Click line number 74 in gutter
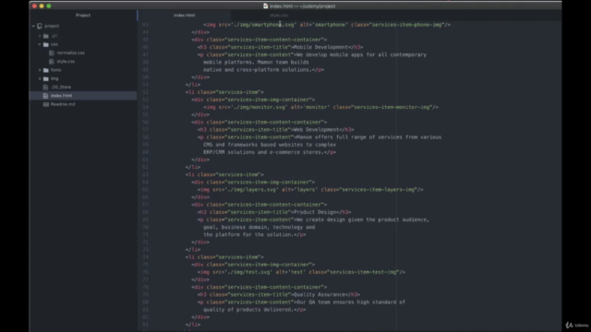This screenshot has height=332, width=591. coord(145,257)
